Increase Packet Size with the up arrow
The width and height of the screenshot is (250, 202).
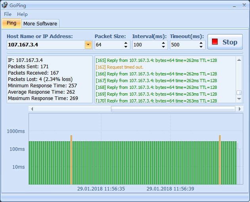(126, 43)
